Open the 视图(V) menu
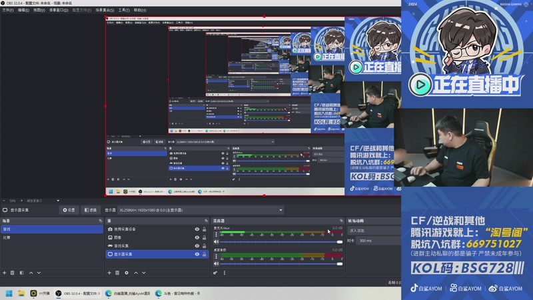The image size is (533, 300). click(39, 10)
